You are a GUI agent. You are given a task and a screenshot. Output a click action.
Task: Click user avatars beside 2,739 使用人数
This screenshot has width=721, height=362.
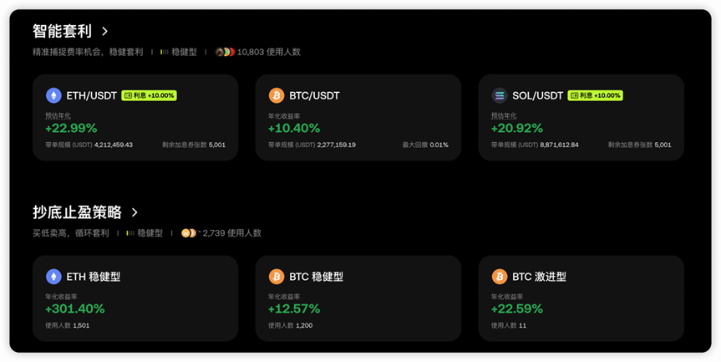coord(190,233)
